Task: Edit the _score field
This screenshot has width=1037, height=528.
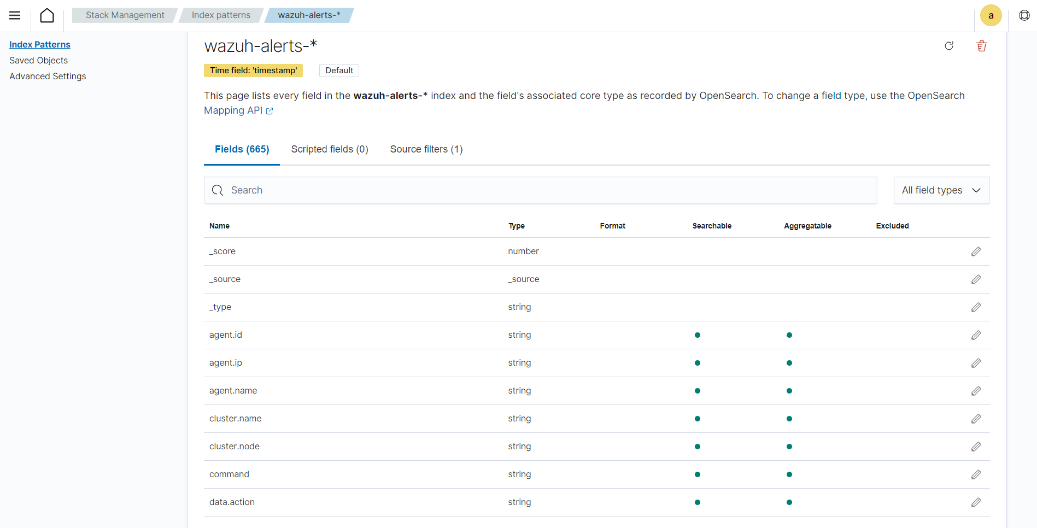Action: 976,251
